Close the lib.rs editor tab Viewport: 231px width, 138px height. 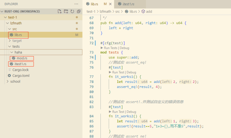click(110, 4)
